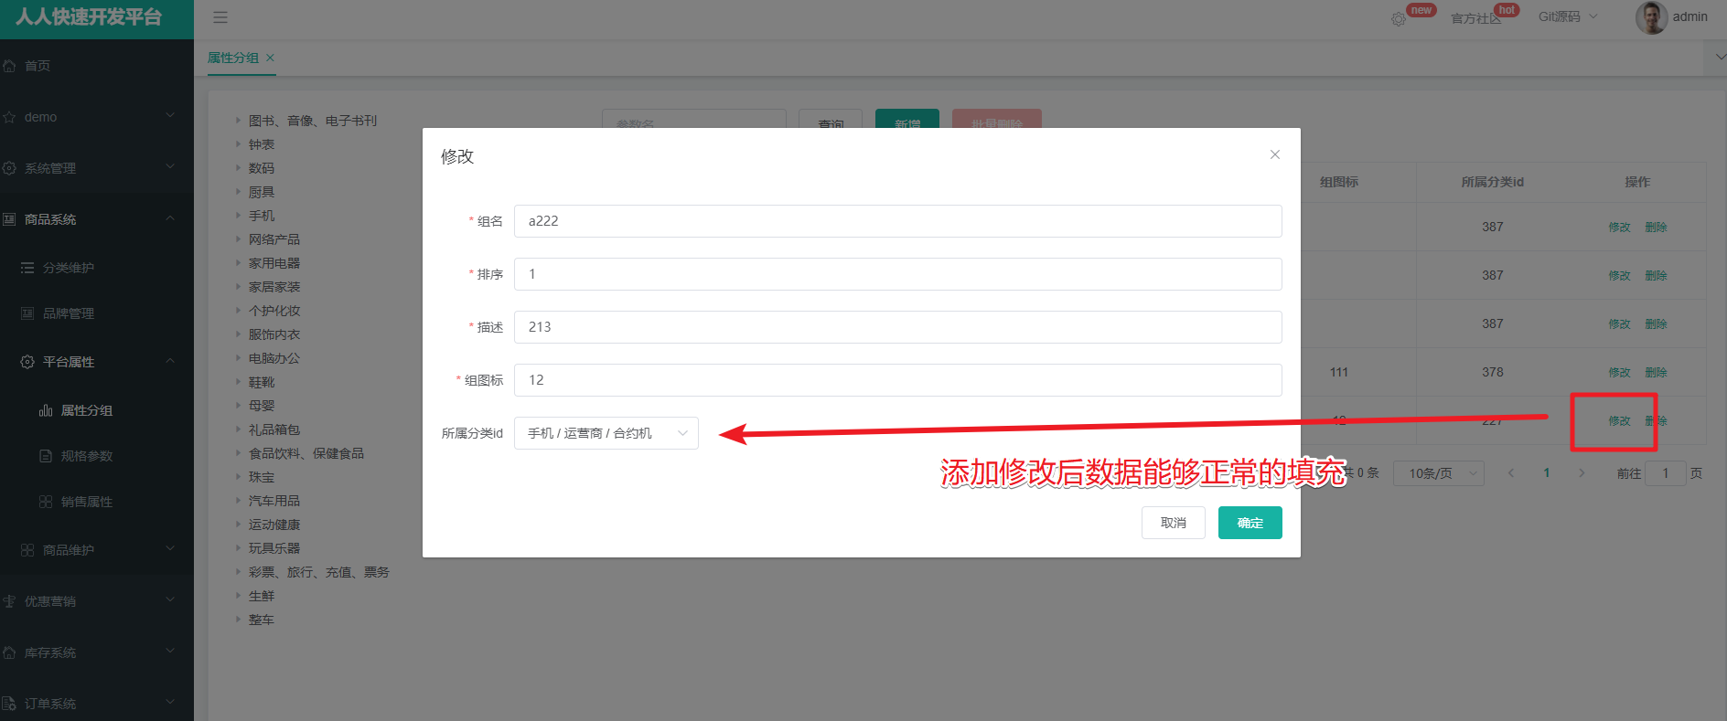Expand the 手机 category tree node

pyautogui.click(x=238, y=216)
